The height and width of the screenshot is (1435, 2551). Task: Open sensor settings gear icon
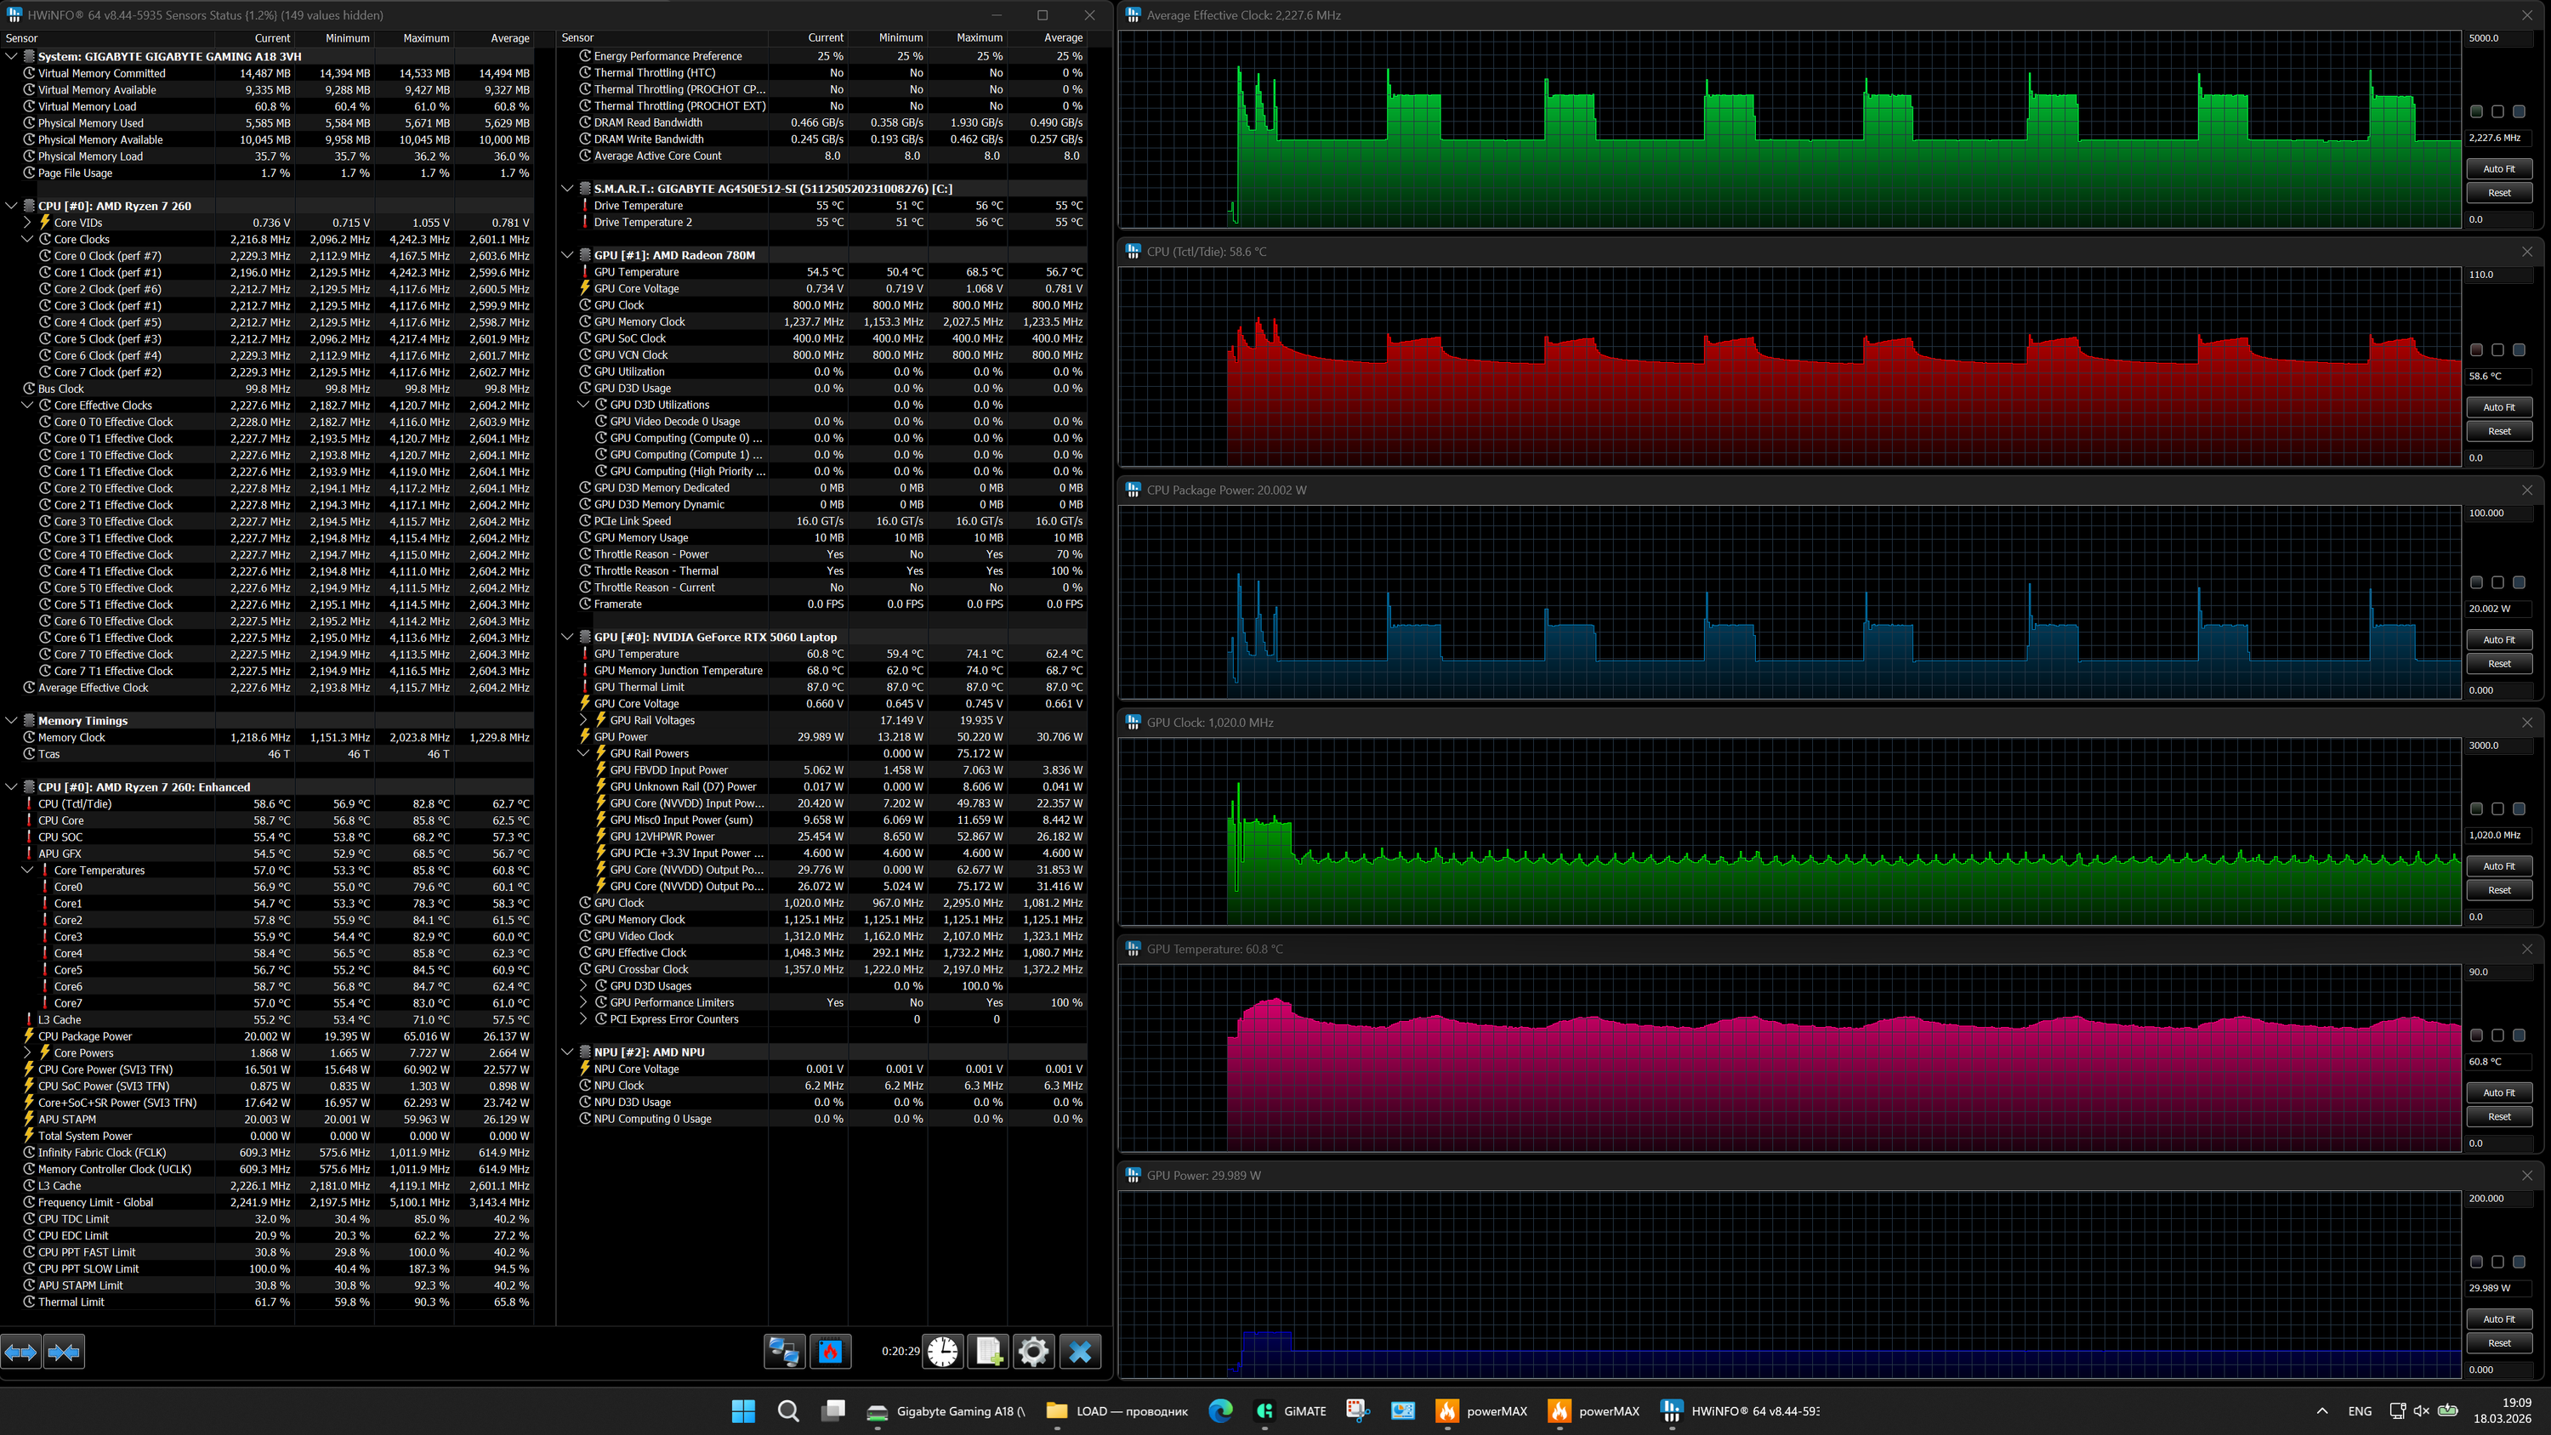pyautogui.click(x=1033, y=1352)
